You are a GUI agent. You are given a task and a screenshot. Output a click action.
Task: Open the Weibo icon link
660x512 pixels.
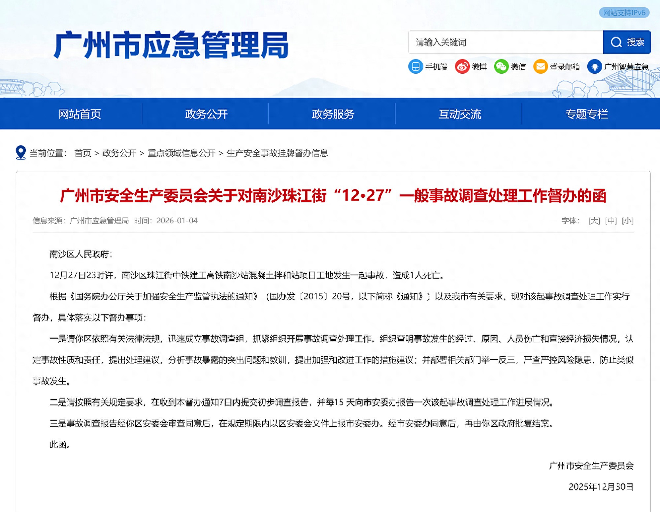462,67
